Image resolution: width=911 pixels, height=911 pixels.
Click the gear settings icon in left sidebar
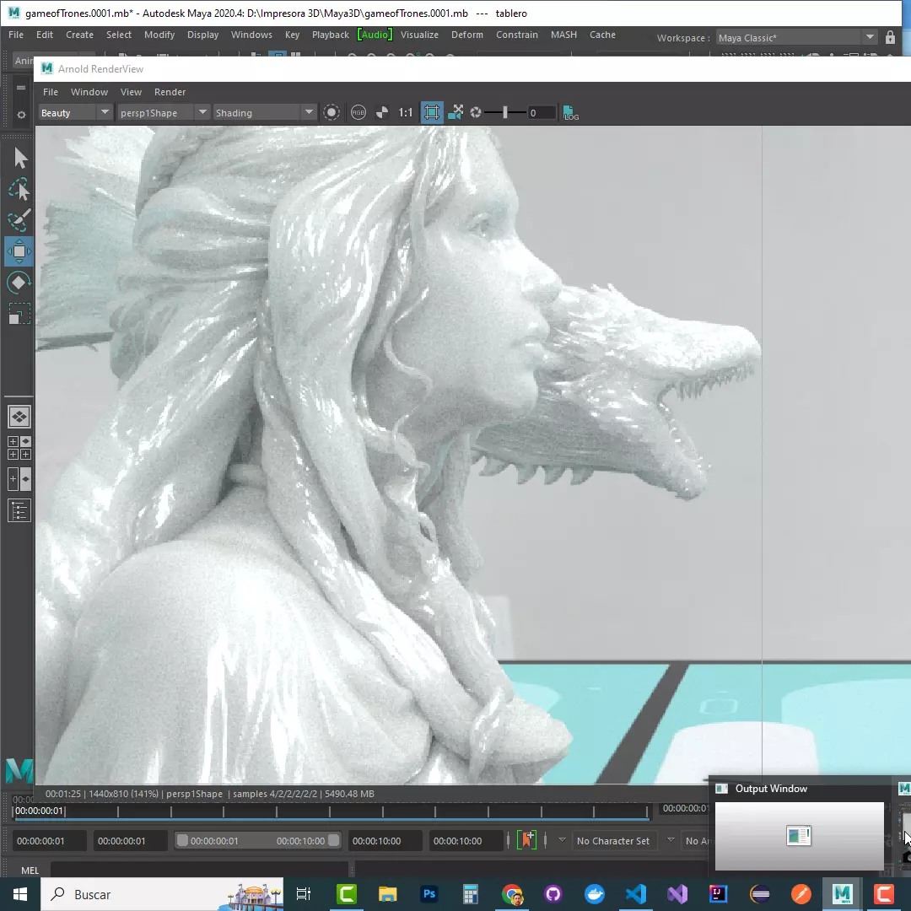(21, 115)
